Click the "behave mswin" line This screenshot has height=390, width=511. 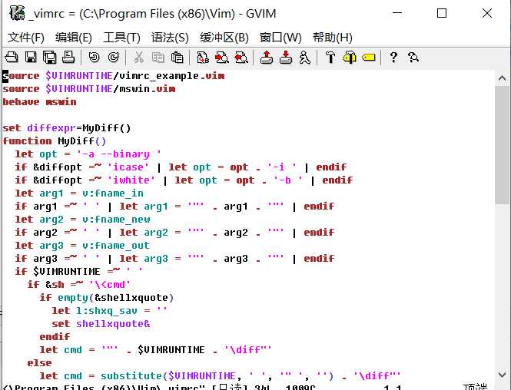[39, 102]
